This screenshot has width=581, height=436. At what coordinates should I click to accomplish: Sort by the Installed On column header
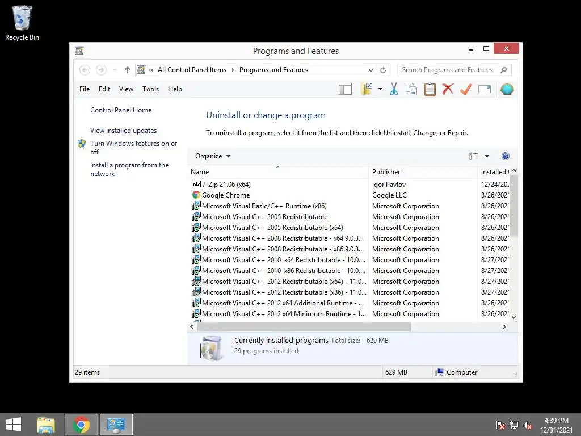pyautogui.click(x=494, y=172)
